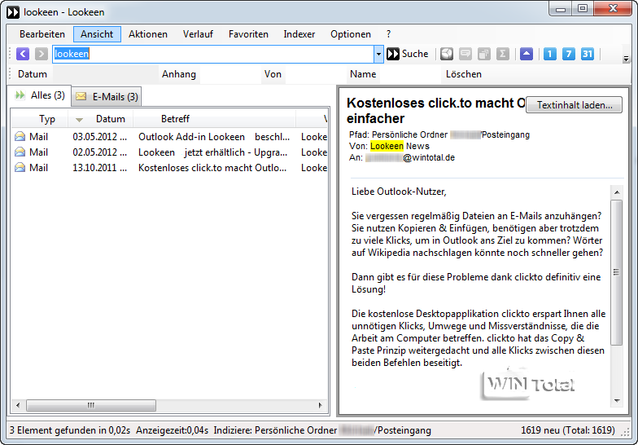Image resolution: width=638 pixels, height=445 pixels.
Task: Filter to today with the 1 icon
Action: tap(550, 54)
